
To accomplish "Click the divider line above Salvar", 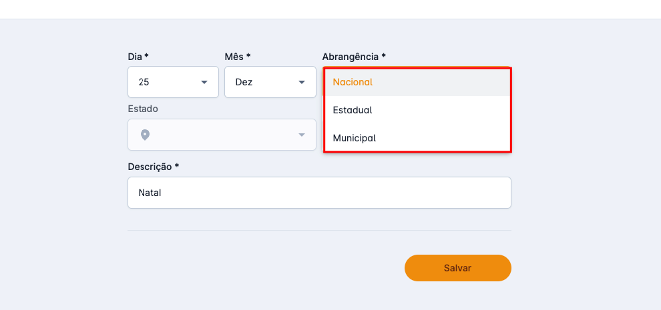I will pyautogui.click(x=319, y=231).
